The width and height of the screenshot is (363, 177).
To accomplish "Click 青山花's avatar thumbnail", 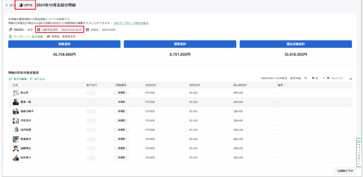I will [x=16, y=93].
